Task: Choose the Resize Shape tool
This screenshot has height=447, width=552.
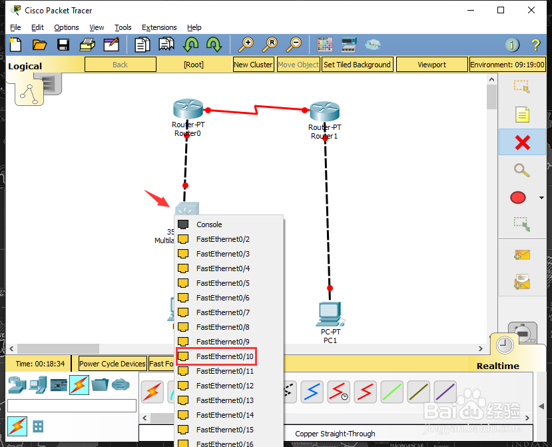Action: (522, 224)
